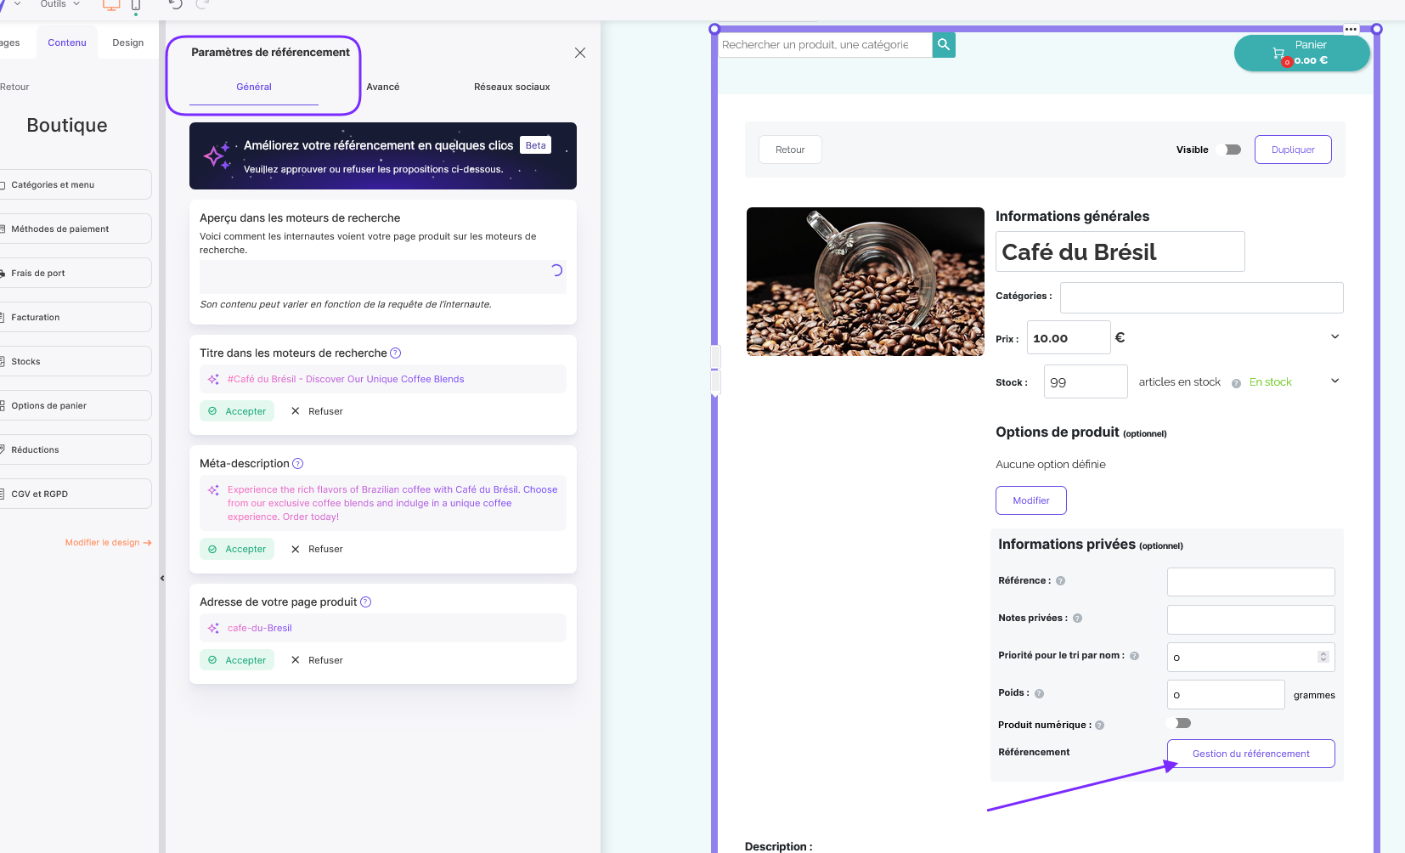The height and width of the screenshot is (853, 1405).
Task: Switch to mobile preview icon
Action: pyautogui.click(x=135, y=6)
